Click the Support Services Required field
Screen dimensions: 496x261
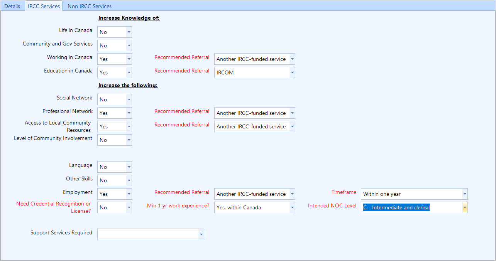click(150, 234)
